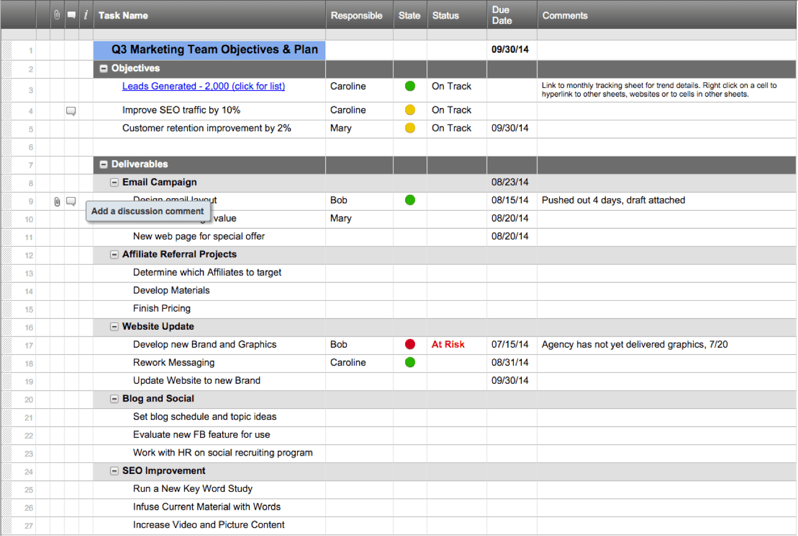798x536 pixels.
Task: Open the Leads Generated - 2,000 link
Action: [203, 87]
